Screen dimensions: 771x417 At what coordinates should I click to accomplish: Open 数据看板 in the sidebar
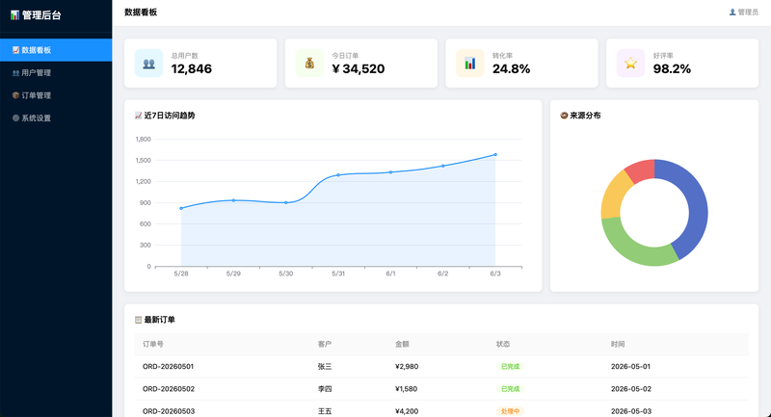(56, 50)
